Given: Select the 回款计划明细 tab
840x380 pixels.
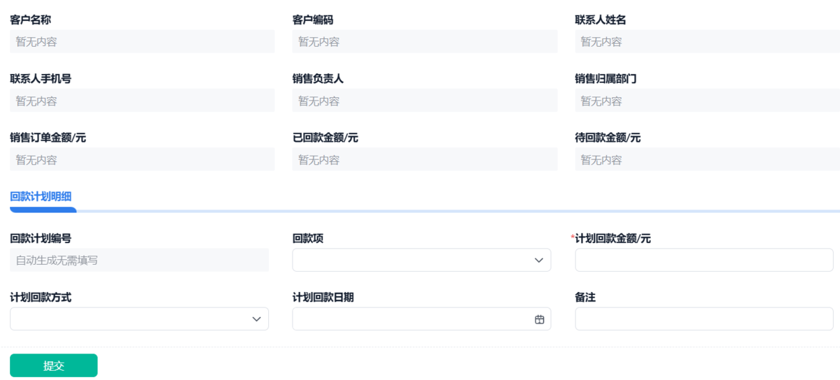Looking at the screenshot, I should [41, 196].
